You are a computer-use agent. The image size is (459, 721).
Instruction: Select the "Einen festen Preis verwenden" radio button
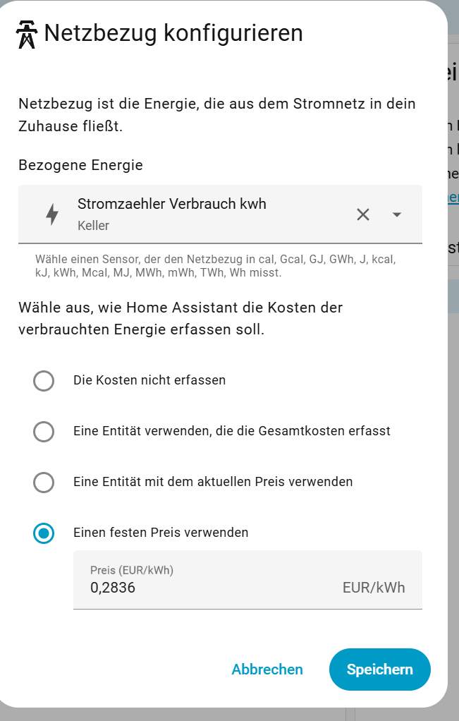pos(44,533)
